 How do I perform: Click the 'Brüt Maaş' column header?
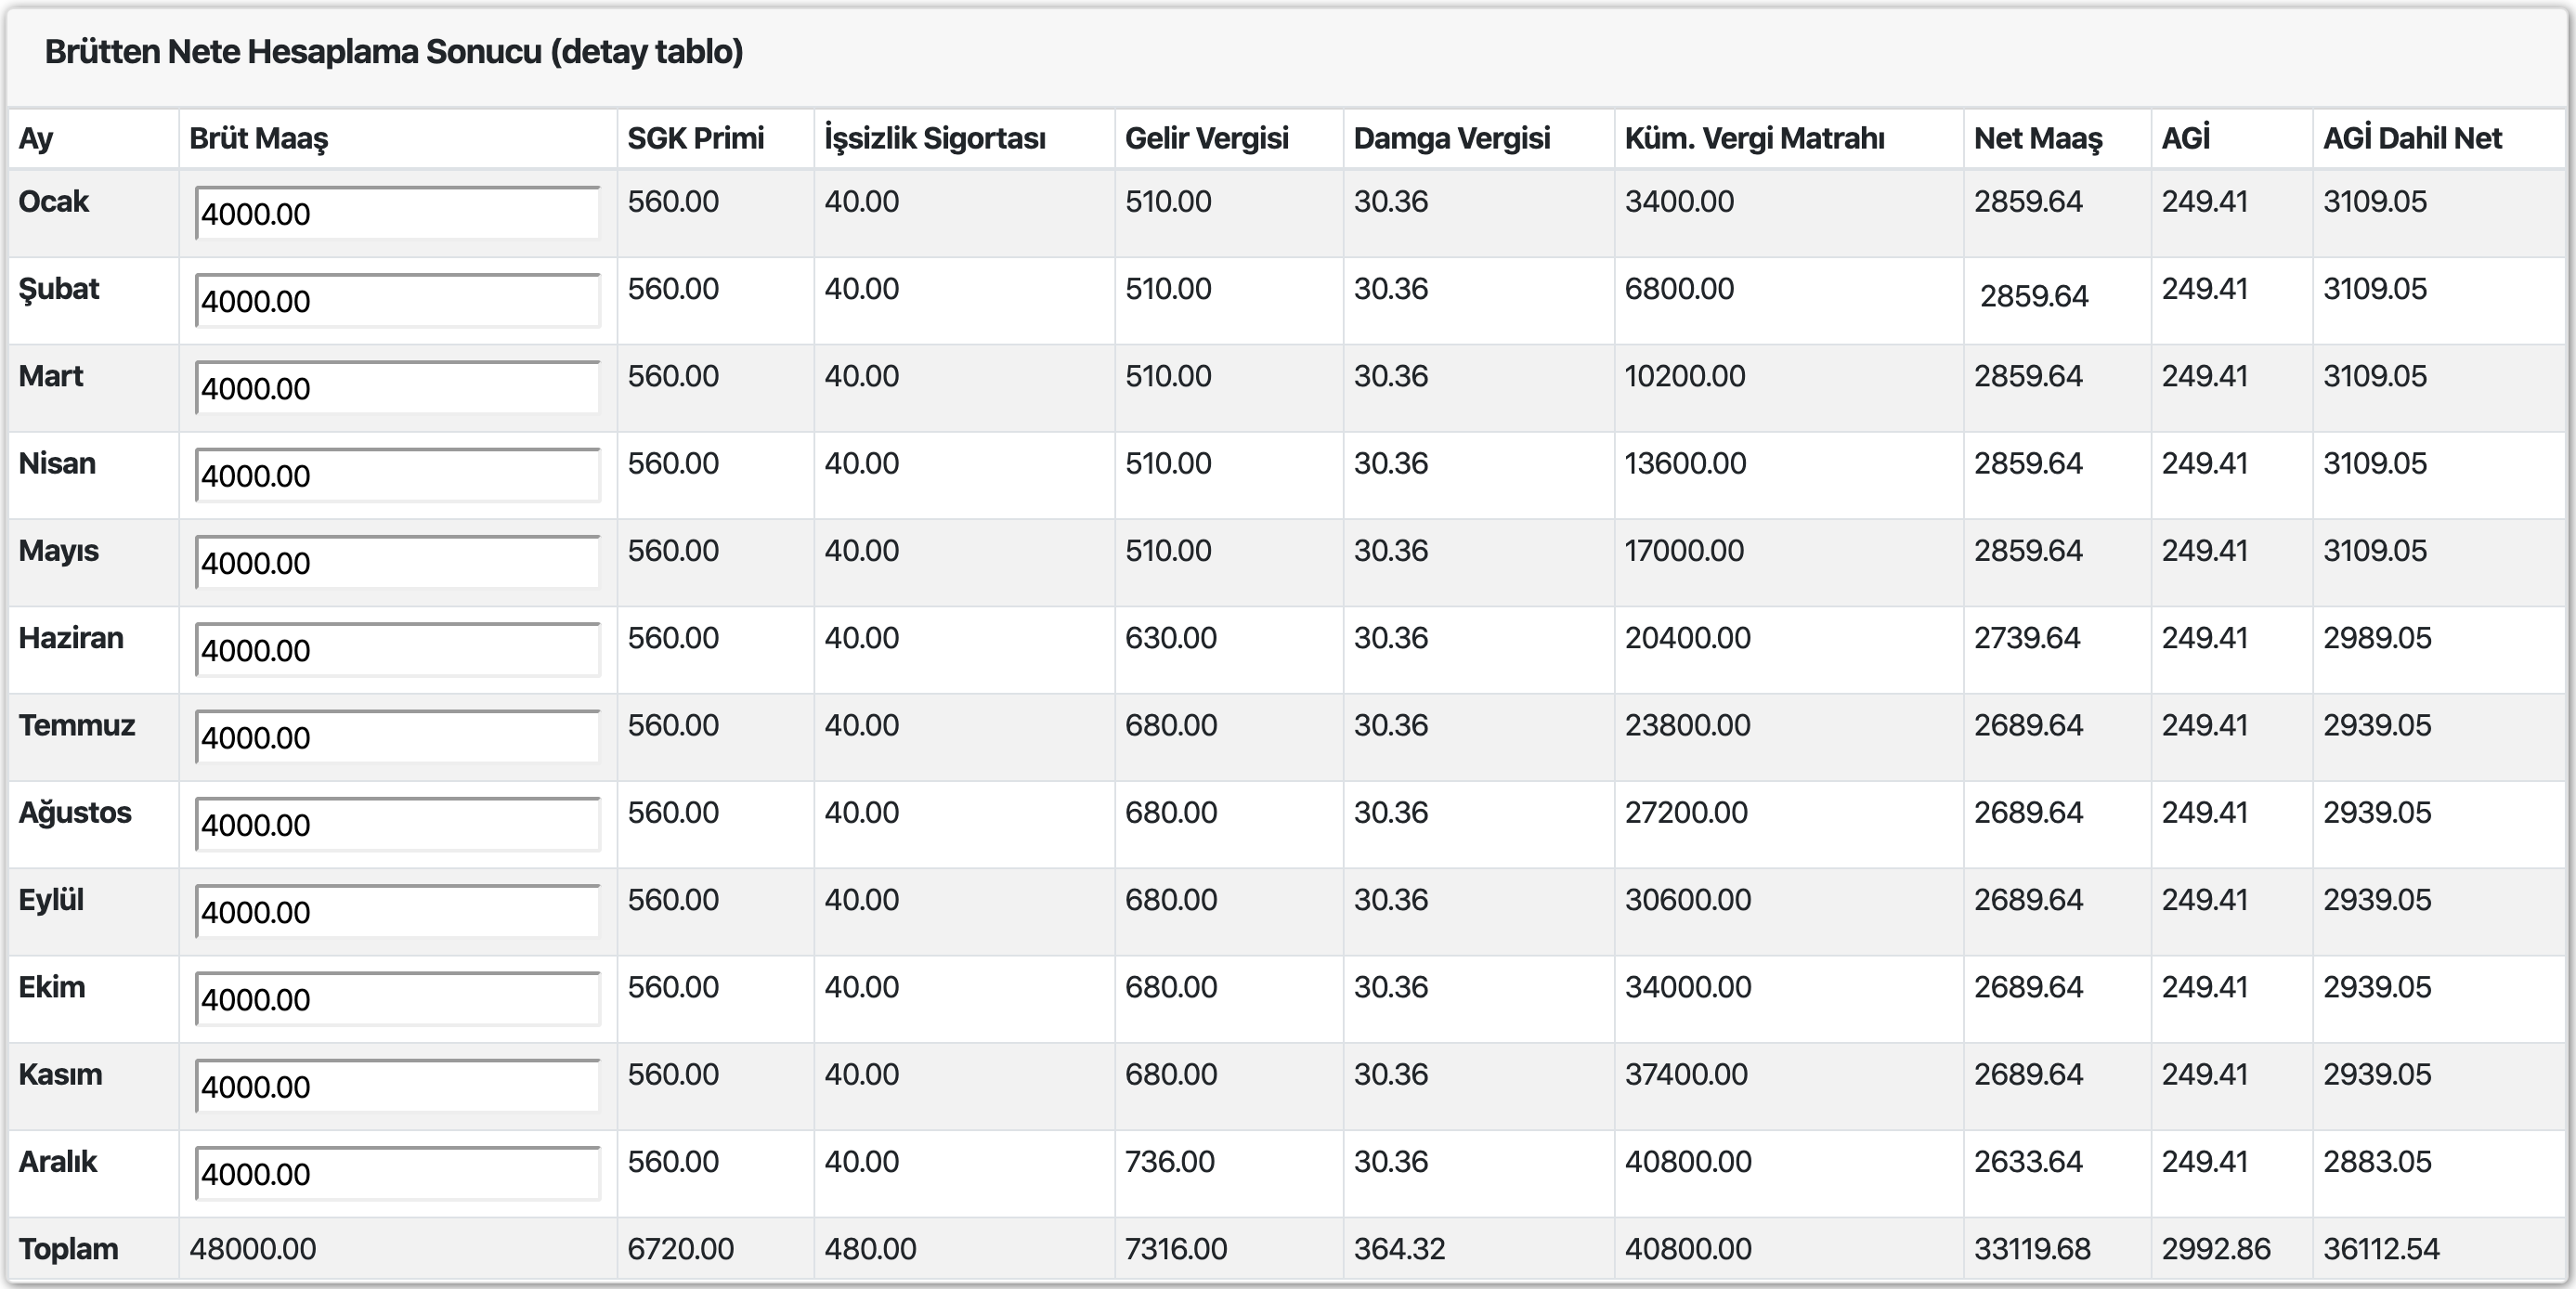pyautogui.click(x=259, y=139)
